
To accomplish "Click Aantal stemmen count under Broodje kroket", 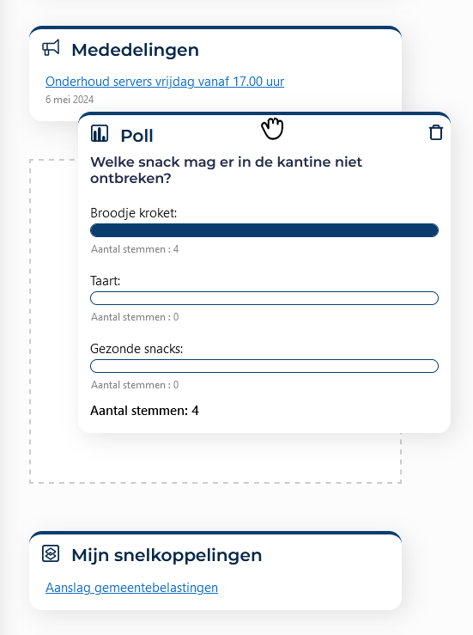I will tap(135, 249).
